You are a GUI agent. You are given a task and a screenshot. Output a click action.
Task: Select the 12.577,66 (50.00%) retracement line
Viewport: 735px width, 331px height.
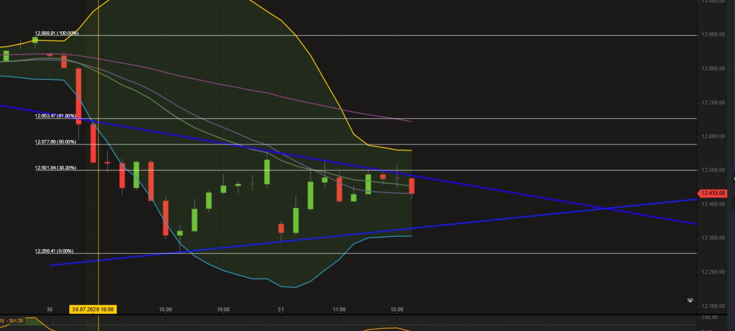[55, 141]
